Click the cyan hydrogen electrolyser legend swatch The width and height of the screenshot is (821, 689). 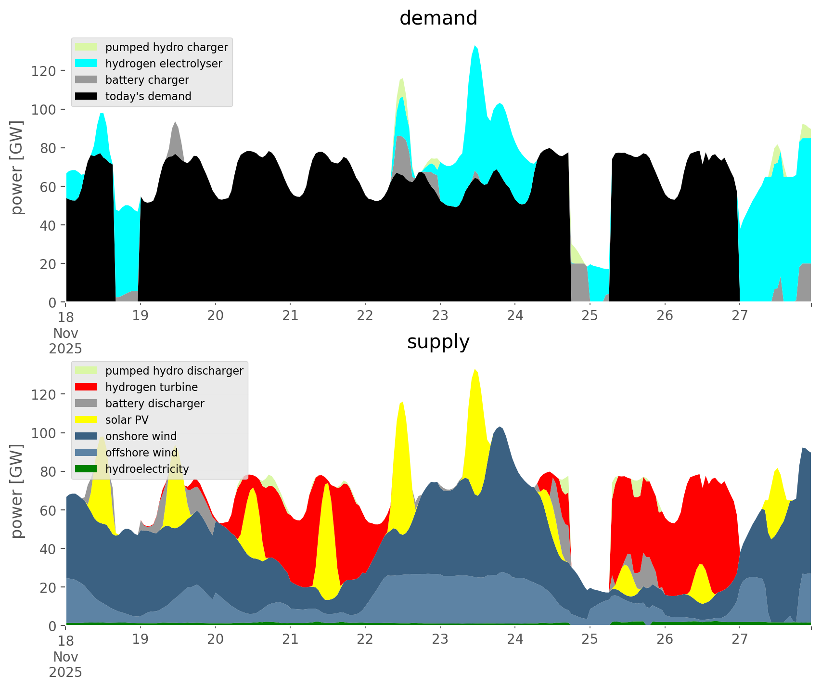pyautogui.click(x=86, y=64)
